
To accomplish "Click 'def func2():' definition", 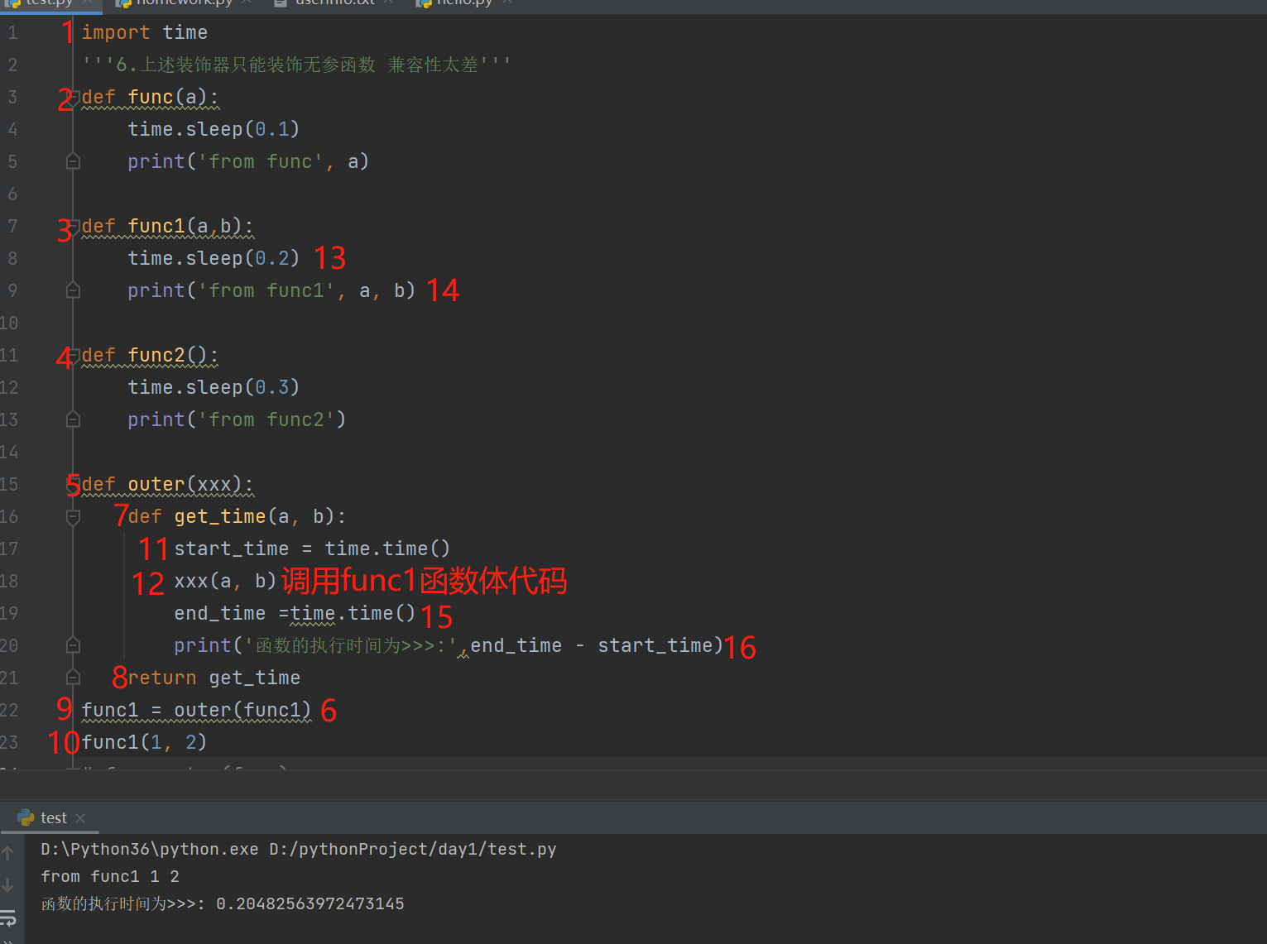I will point(150,355).
